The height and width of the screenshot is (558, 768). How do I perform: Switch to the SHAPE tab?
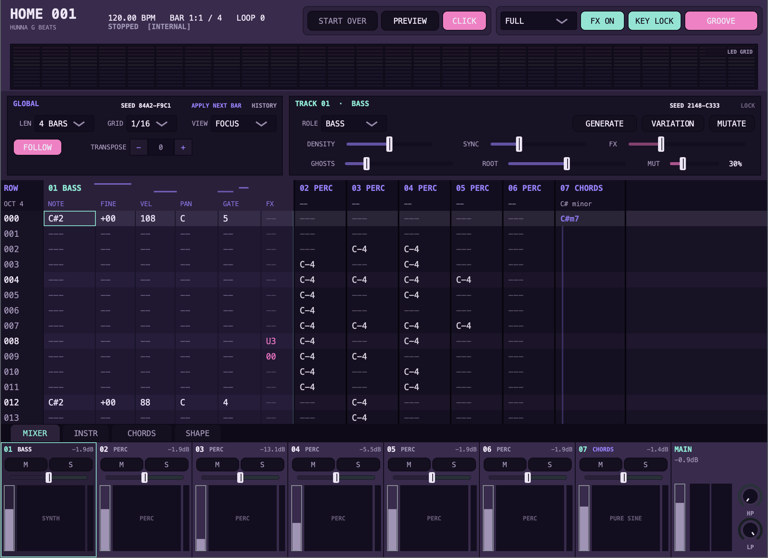(197, 433)
